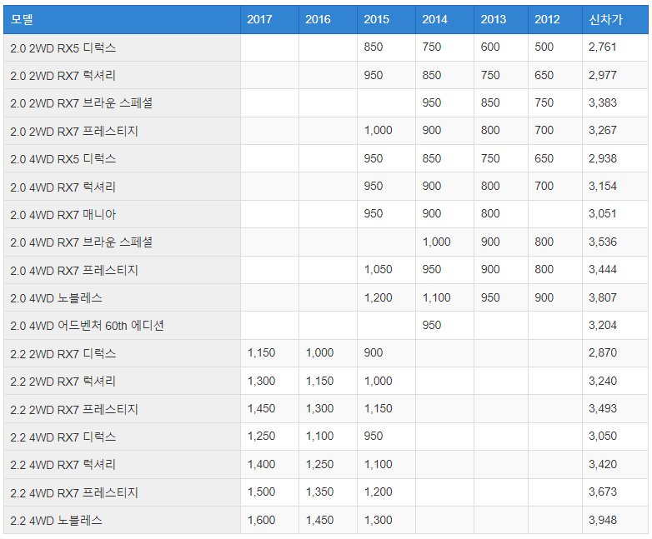Select model name 2.0 4WD RX7 매니아
The image size is (652, 539).
(63, 214)
